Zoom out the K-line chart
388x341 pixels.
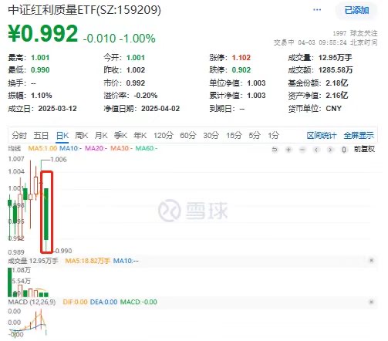coord(302,150)
